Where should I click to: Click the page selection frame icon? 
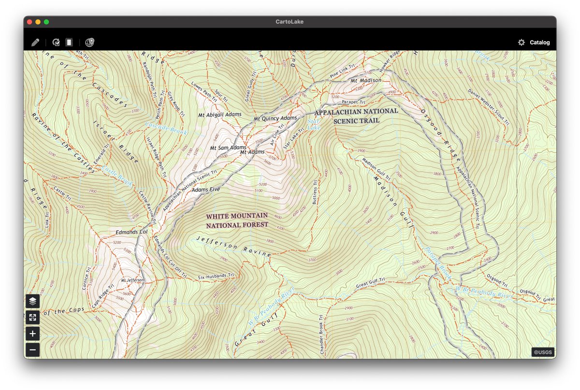pos(69,42)
